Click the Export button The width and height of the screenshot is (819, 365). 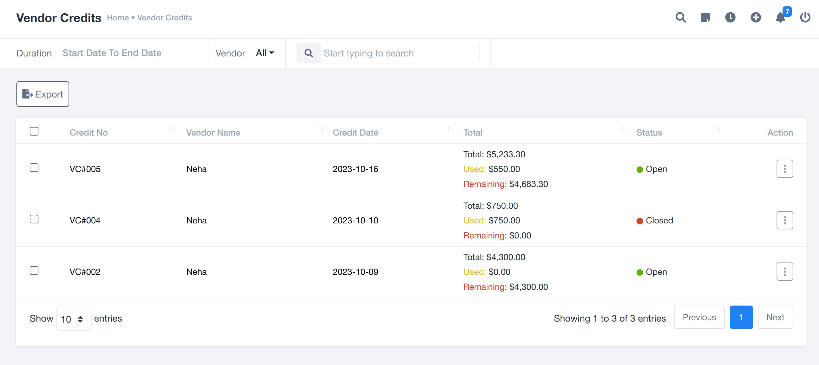(x=43, y=94)
